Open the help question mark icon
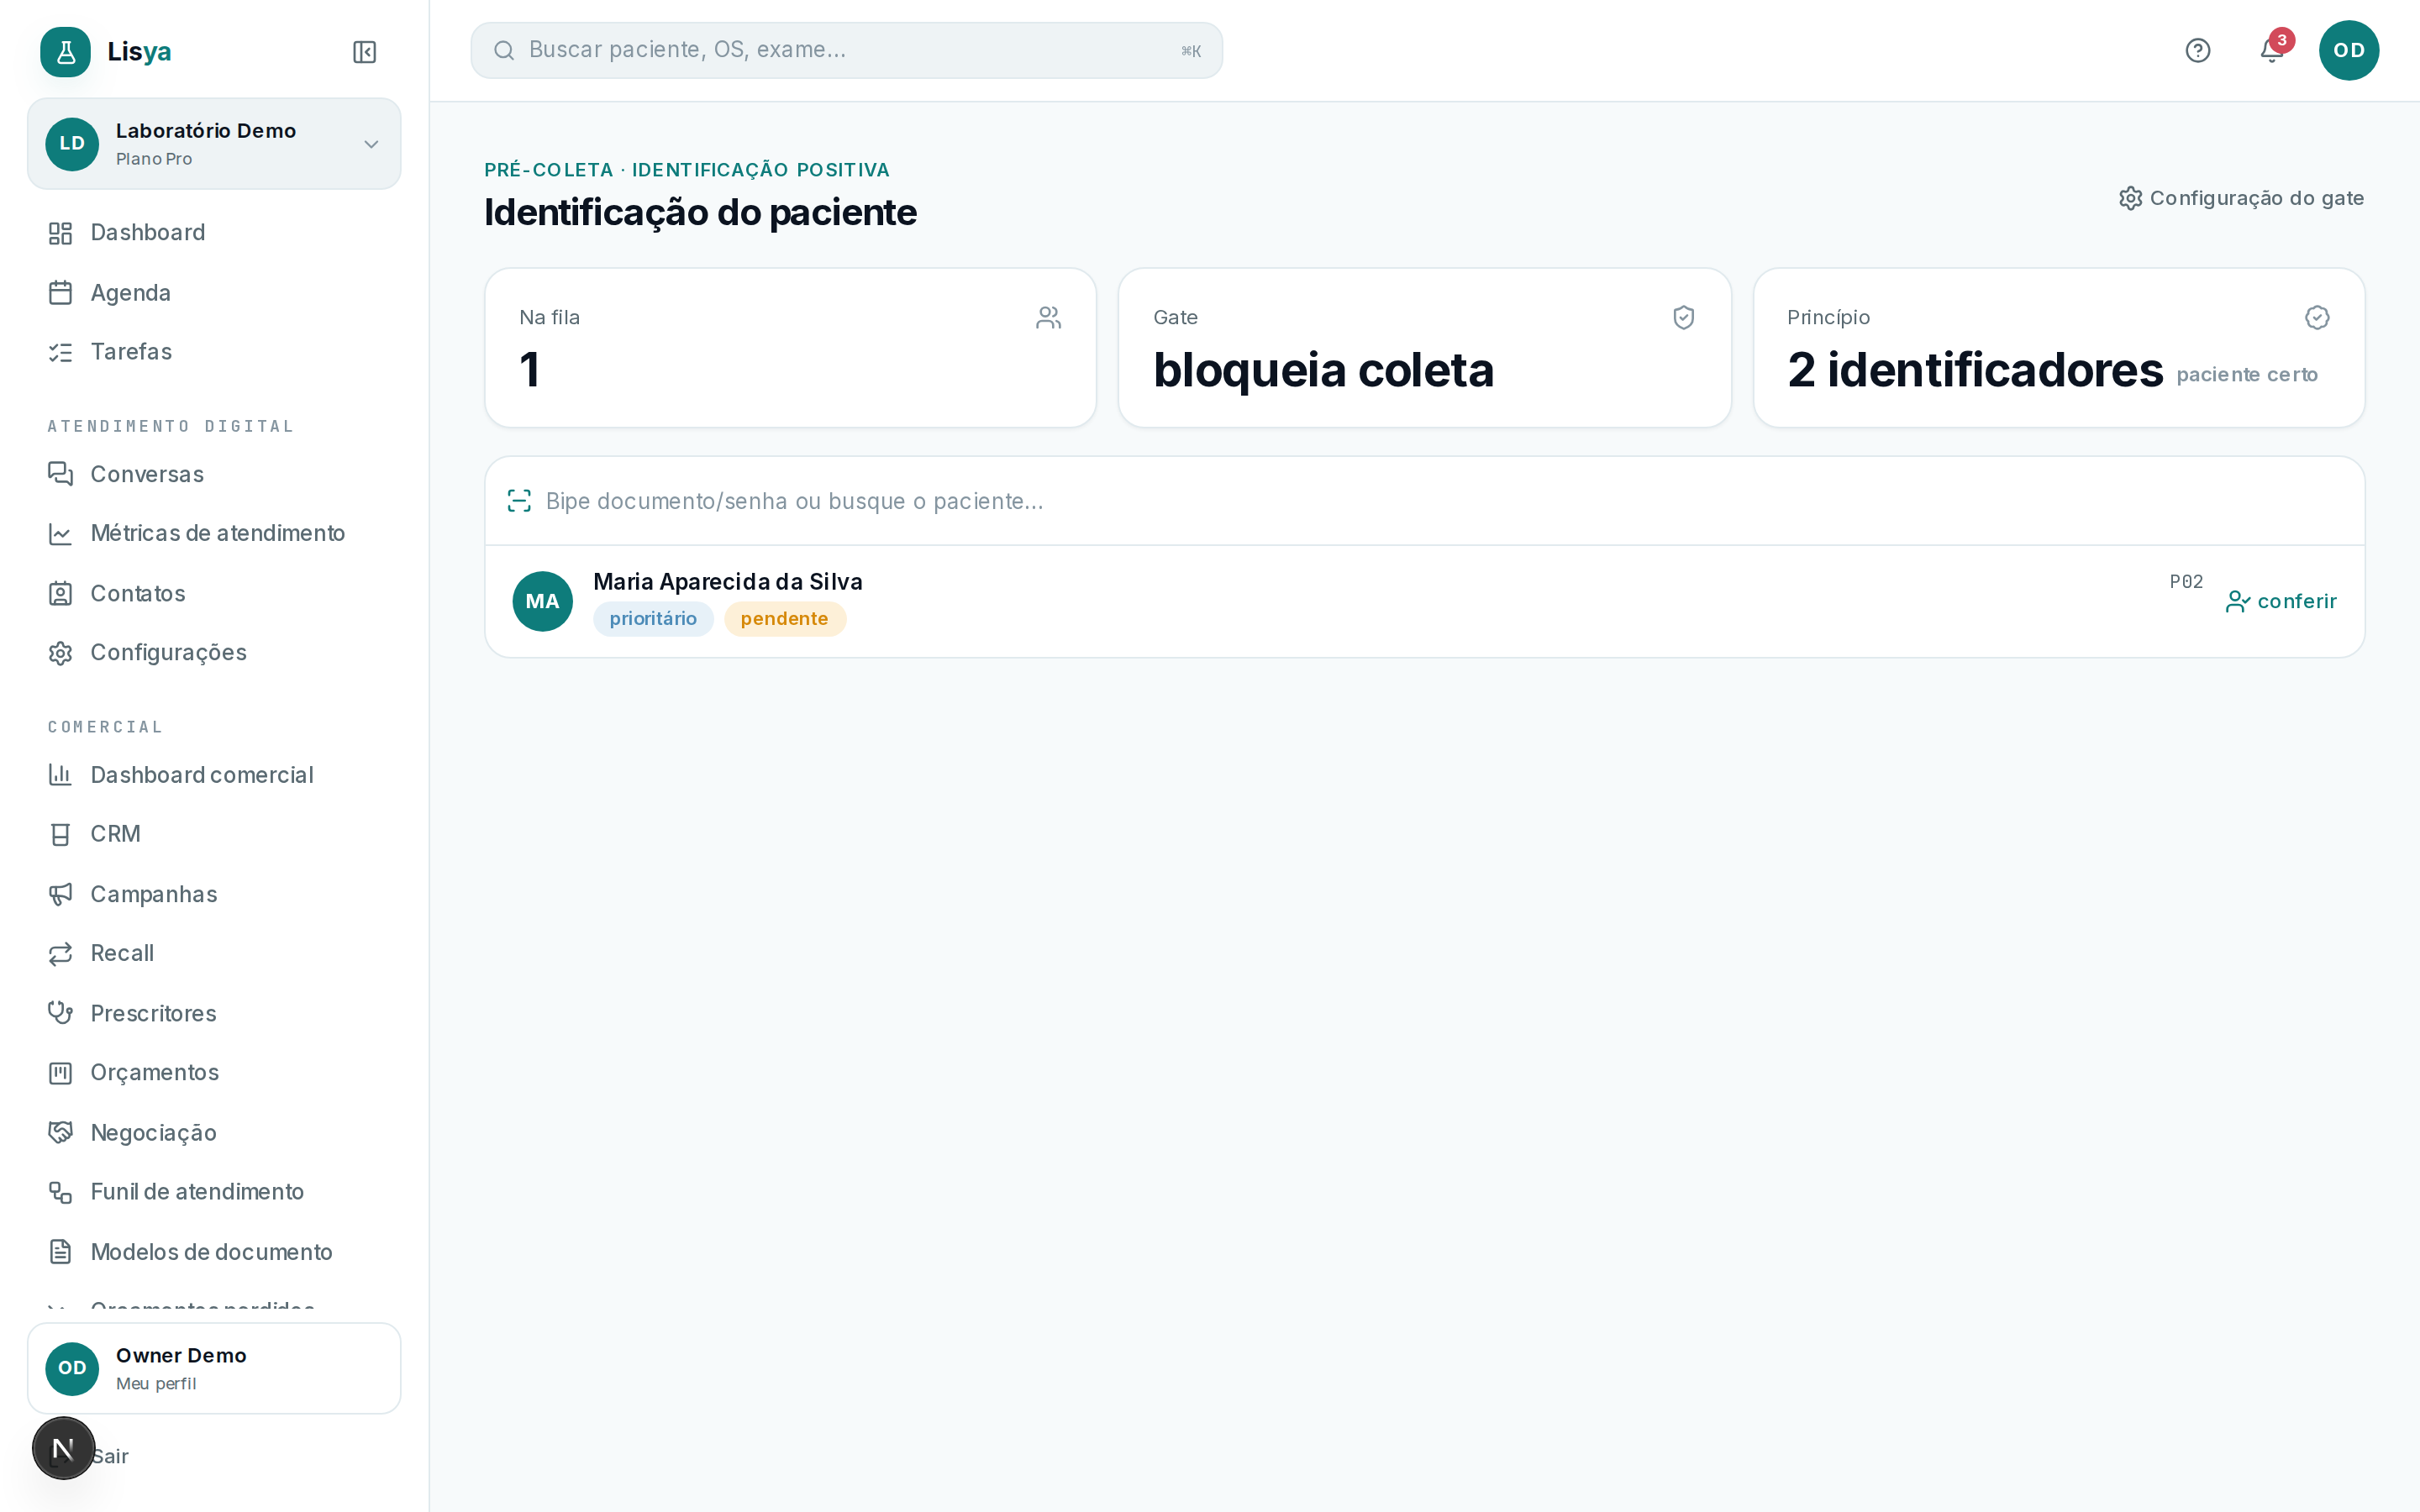This screenshot has height=1512, width=2420. coord(2197,50)
